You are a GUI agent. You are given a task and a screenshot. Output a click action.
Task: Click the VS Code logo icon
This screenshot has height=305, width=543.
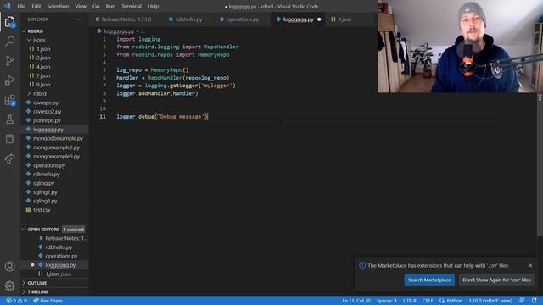[7, 6]
